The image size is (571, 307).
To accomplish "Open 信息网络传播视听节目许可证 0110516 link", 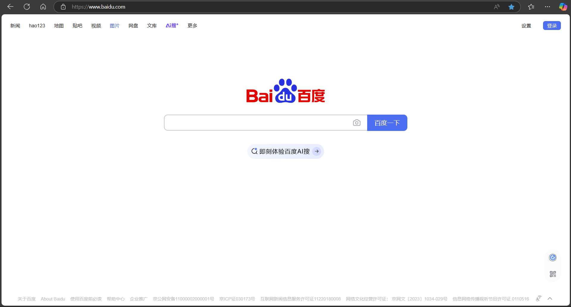I will (491, 299).
